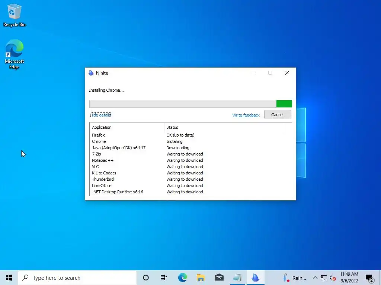Click Chrome's Installing status

coord(175,141)
